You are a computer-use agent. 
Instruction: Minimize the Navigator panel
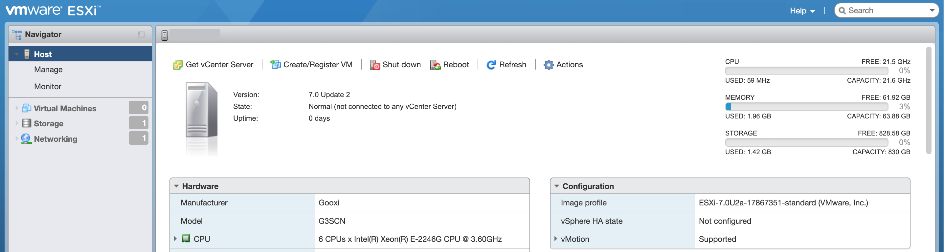click(x=141, y=34)
